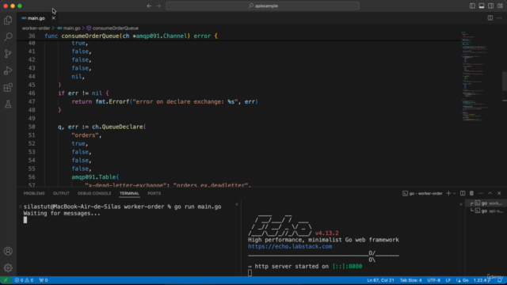Open the Search view in activity bar

(8, 37)
